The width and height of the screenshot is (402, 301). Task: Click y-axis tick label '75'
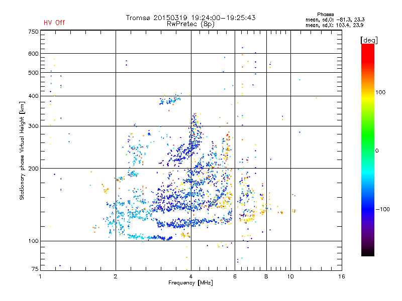coord(35,269)
